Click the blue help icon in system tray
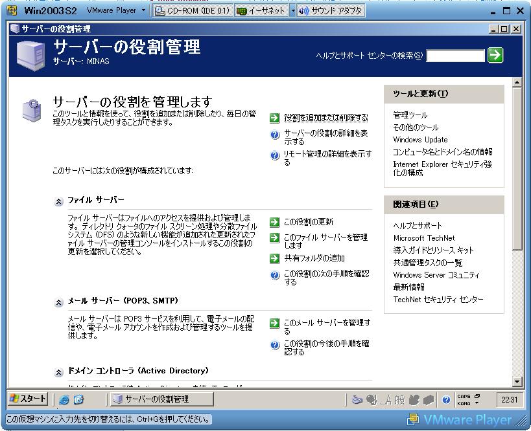Screen dimensions: 531x431 446,400
